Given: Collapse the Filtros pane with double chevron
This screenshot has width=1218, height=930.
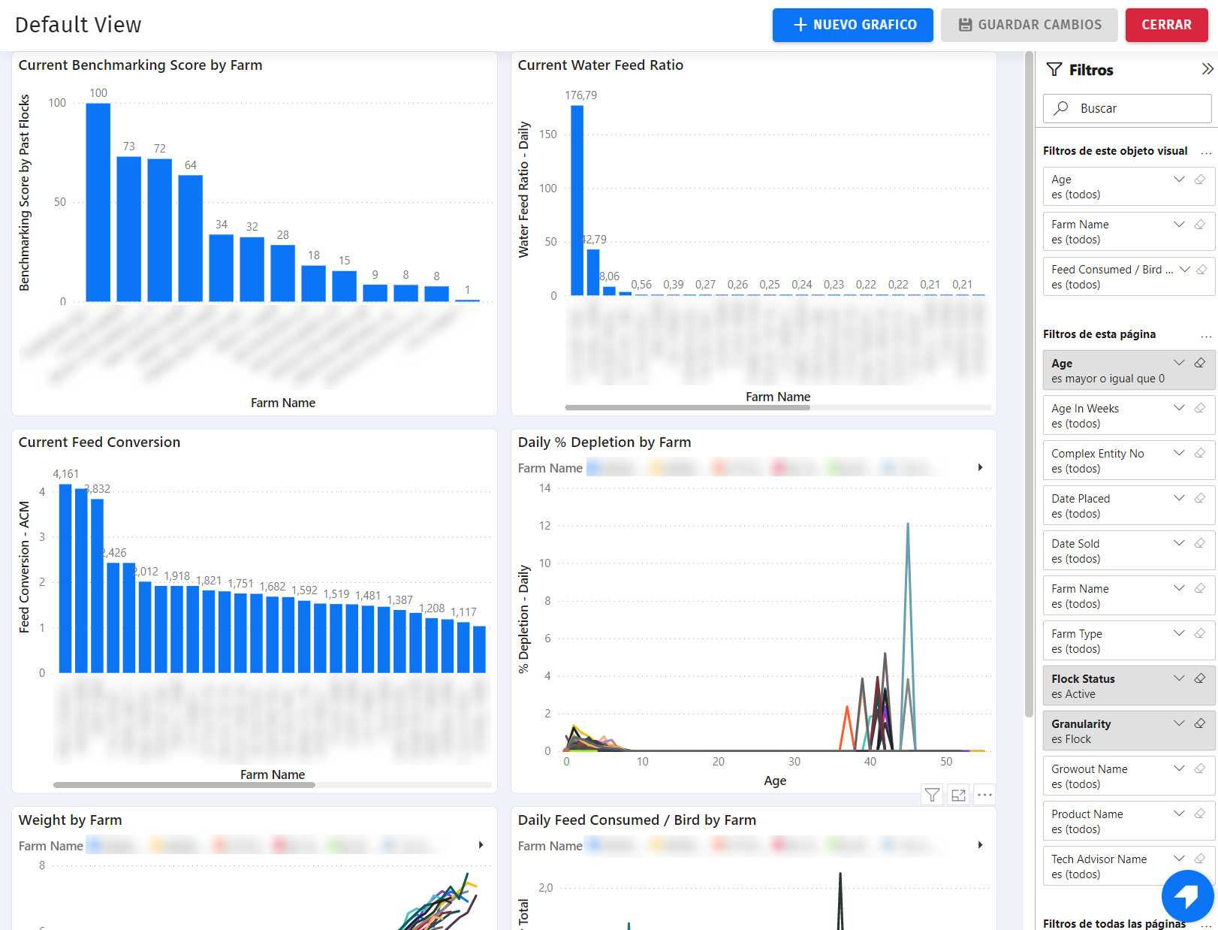Looking at the screenshot, I should [x=1207, y=69].
